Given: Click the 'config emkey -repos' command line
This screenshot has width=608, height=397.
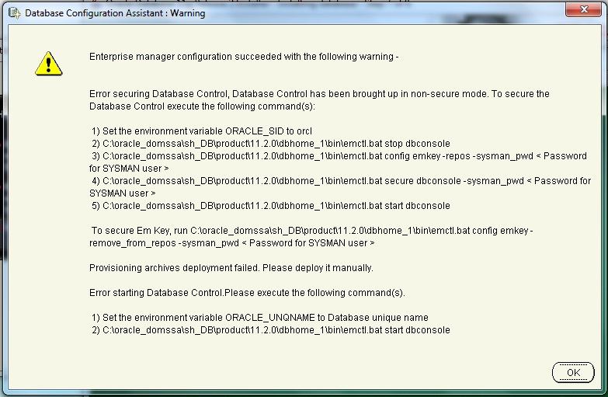Looking at the screenshot, I should (339, 156).
